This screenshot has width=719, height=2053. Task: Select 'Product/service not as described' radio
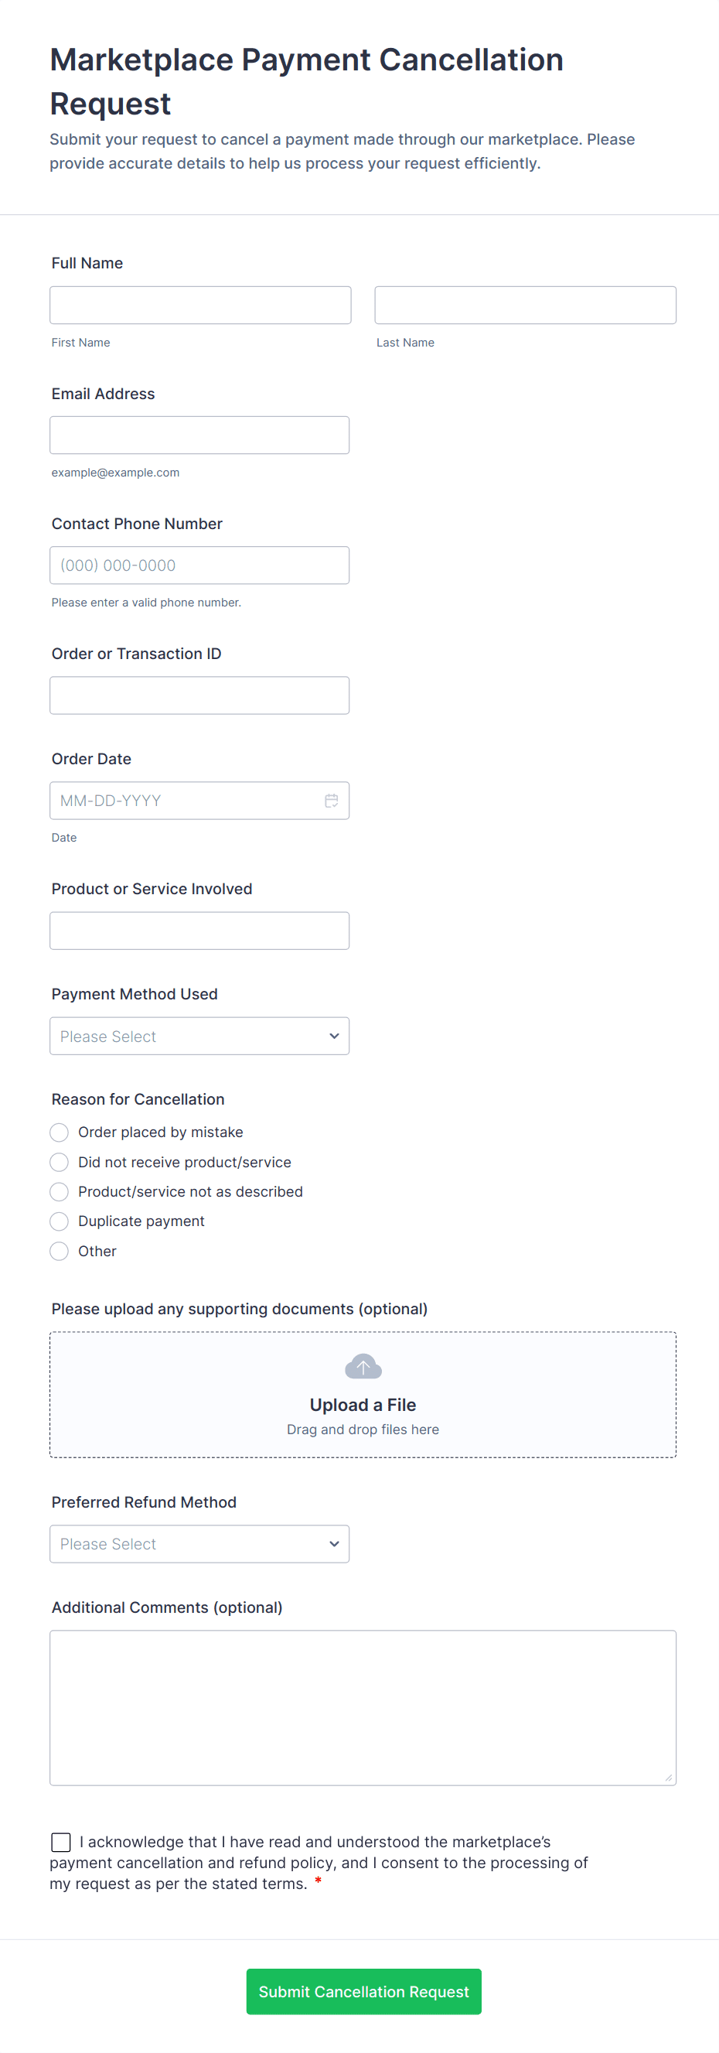pyautogui.click(x=60, y=1192)
